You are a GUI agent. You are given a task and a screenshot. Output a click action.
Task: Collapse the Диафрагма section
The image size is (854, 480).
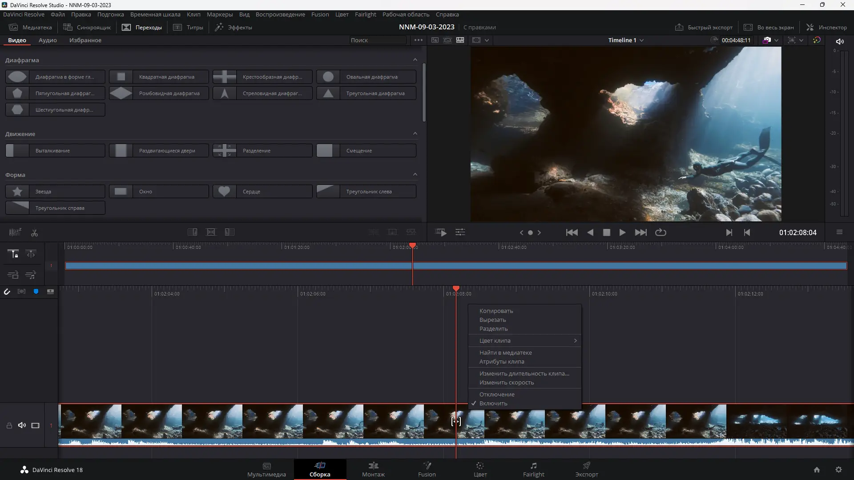pyautogui.click(x=415, y=59)
